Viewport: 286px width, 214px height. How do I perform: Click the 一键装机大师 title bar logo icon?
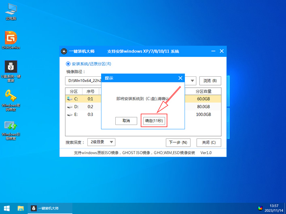64,51
